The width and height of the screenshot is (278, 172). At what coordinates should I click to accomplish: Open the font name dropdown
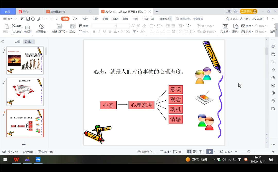coord(115,26)
